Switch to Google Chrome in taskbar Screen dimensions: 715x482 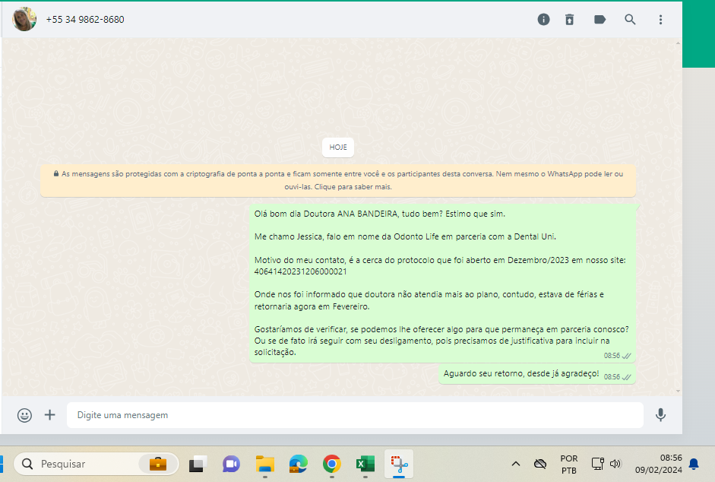(331, 464)
